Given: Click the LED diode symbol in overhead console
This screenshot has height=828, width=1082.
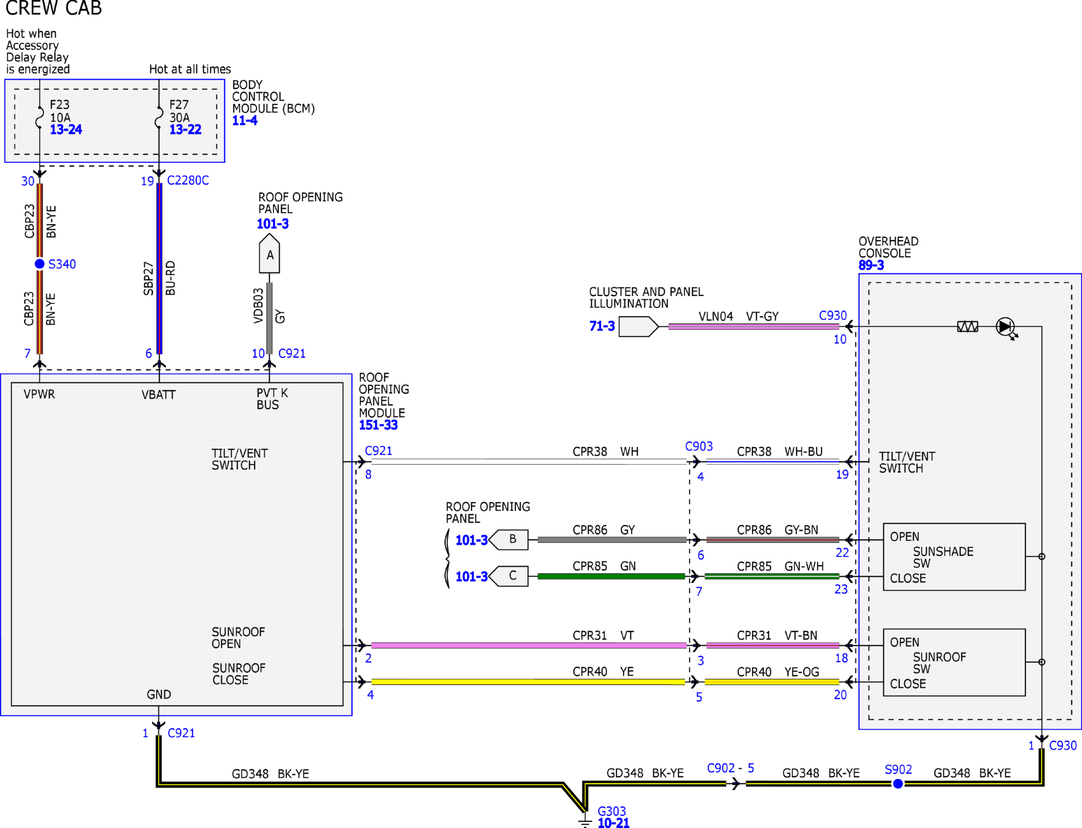Looking at the screenshot, I should 1006,327.
